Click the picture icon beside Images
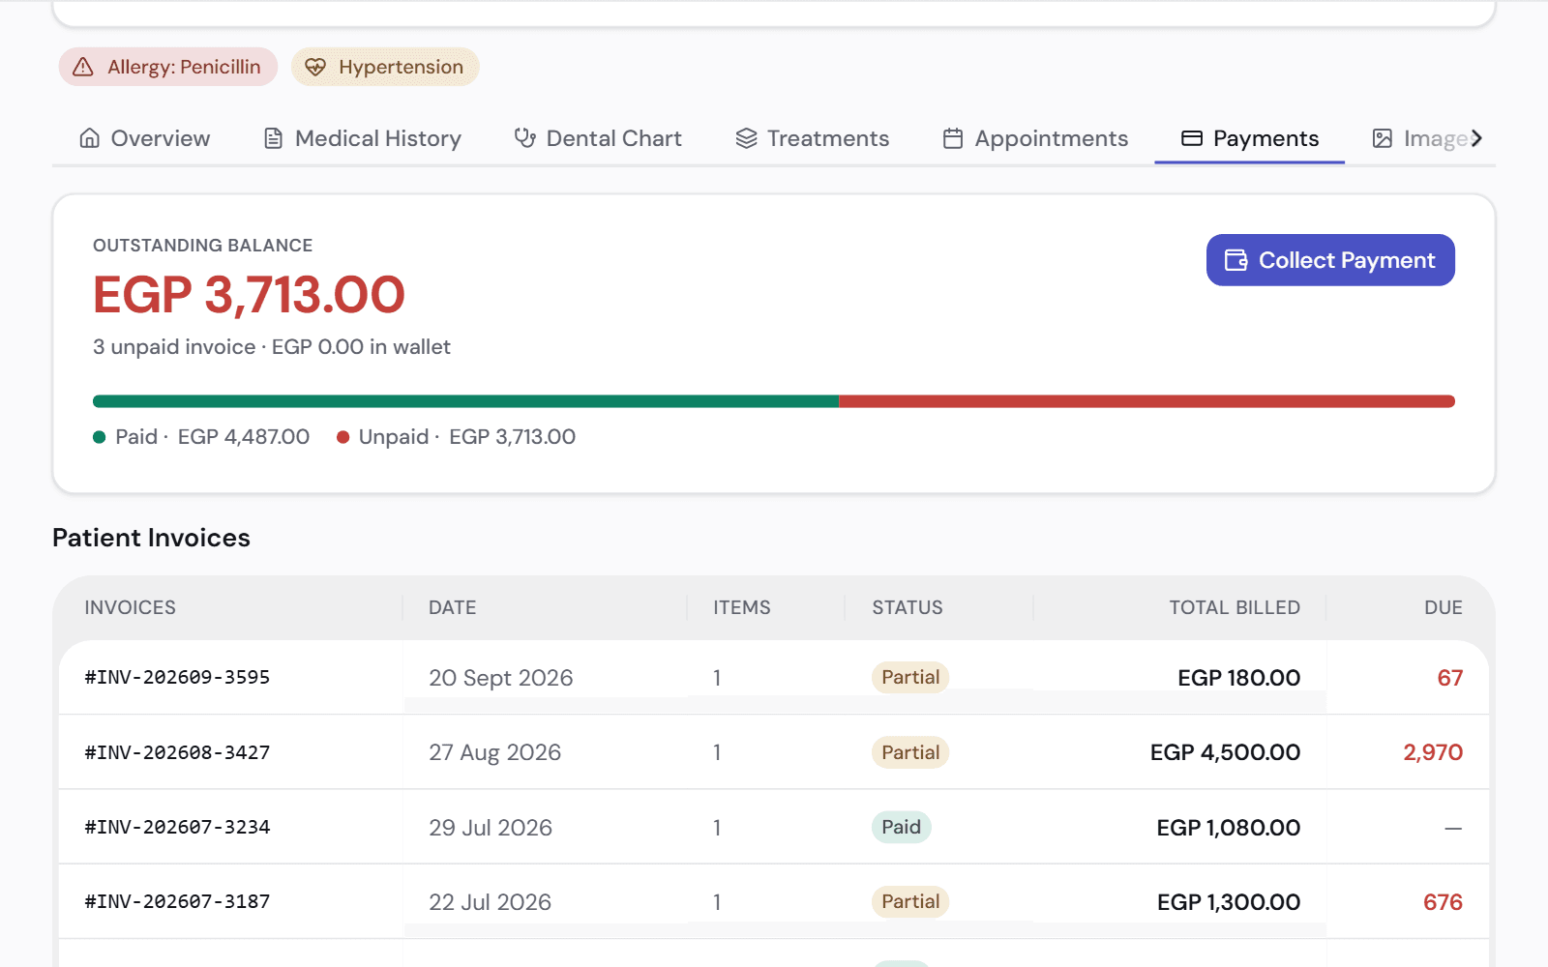 coord(1383,138)
